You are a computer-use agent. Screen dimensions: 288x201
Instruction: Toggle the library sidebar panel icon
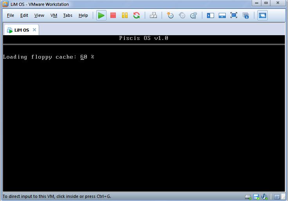[x=210, y=15]
